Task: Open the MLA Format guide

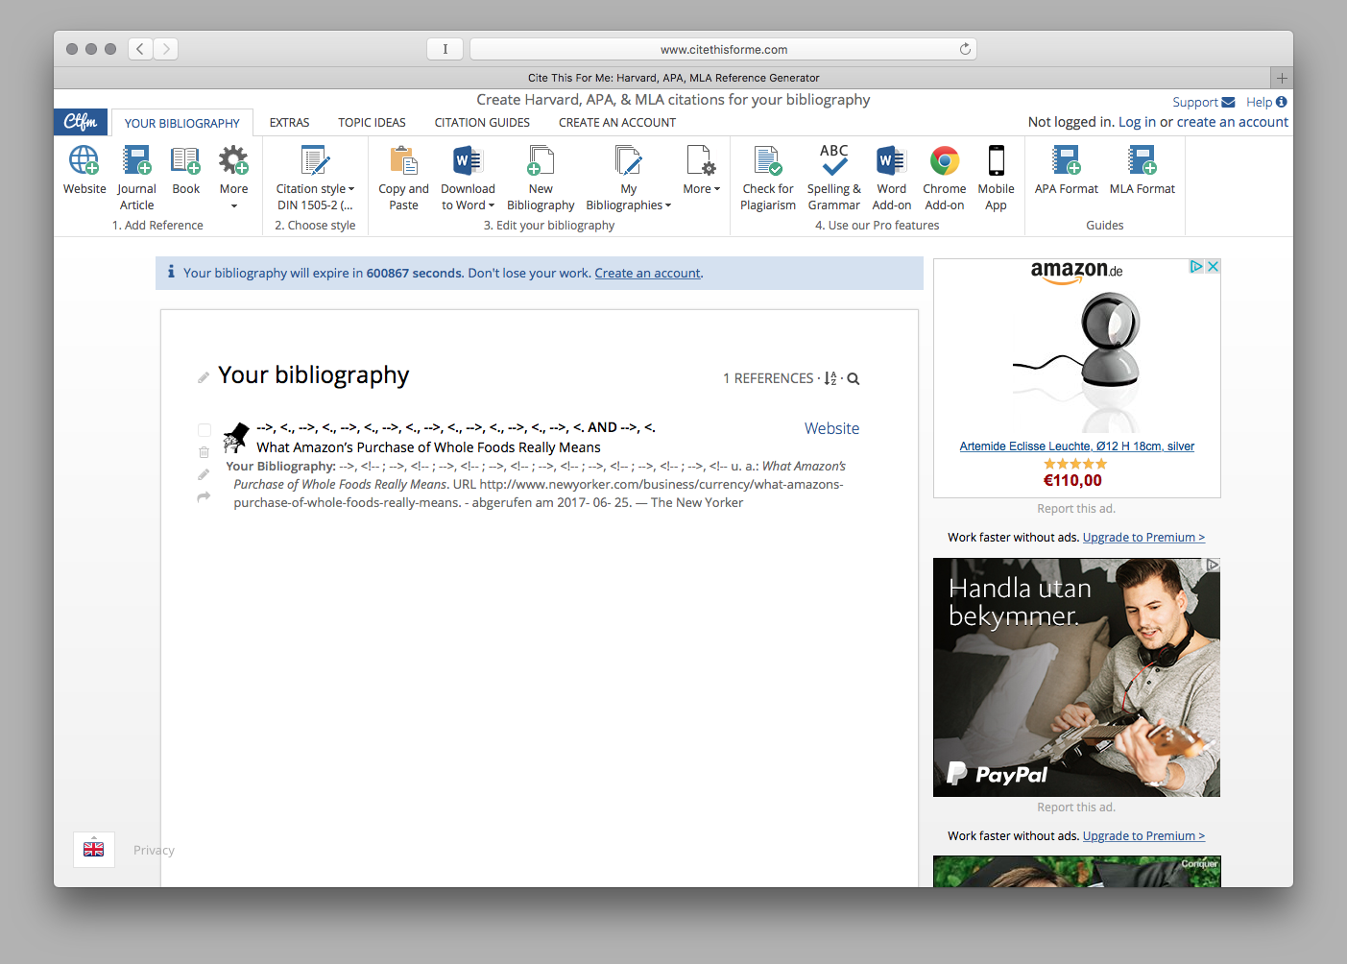Action: point(1142,170)
